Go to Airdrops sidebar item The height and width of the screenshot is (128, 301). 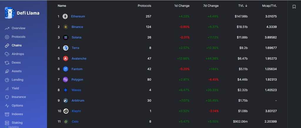point(18,54)
